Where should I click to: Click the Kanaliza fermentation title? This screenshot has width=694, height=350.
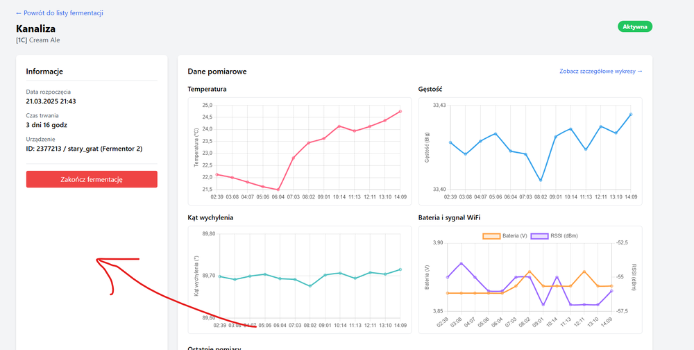(x=35, y=29)
